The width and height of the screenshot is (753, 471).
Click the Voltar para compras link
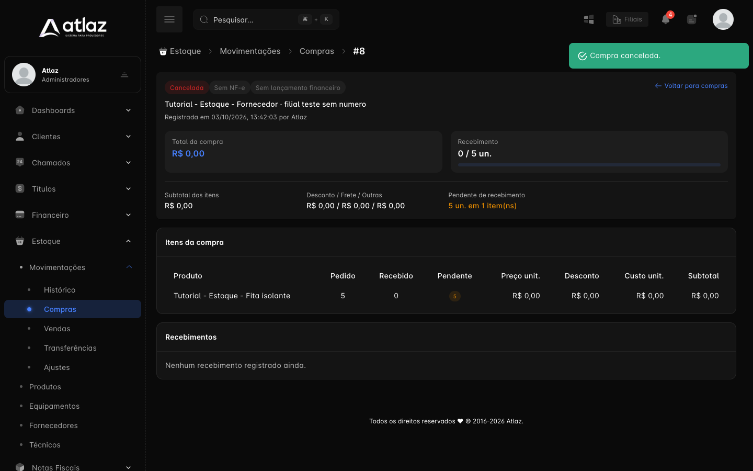691,86
